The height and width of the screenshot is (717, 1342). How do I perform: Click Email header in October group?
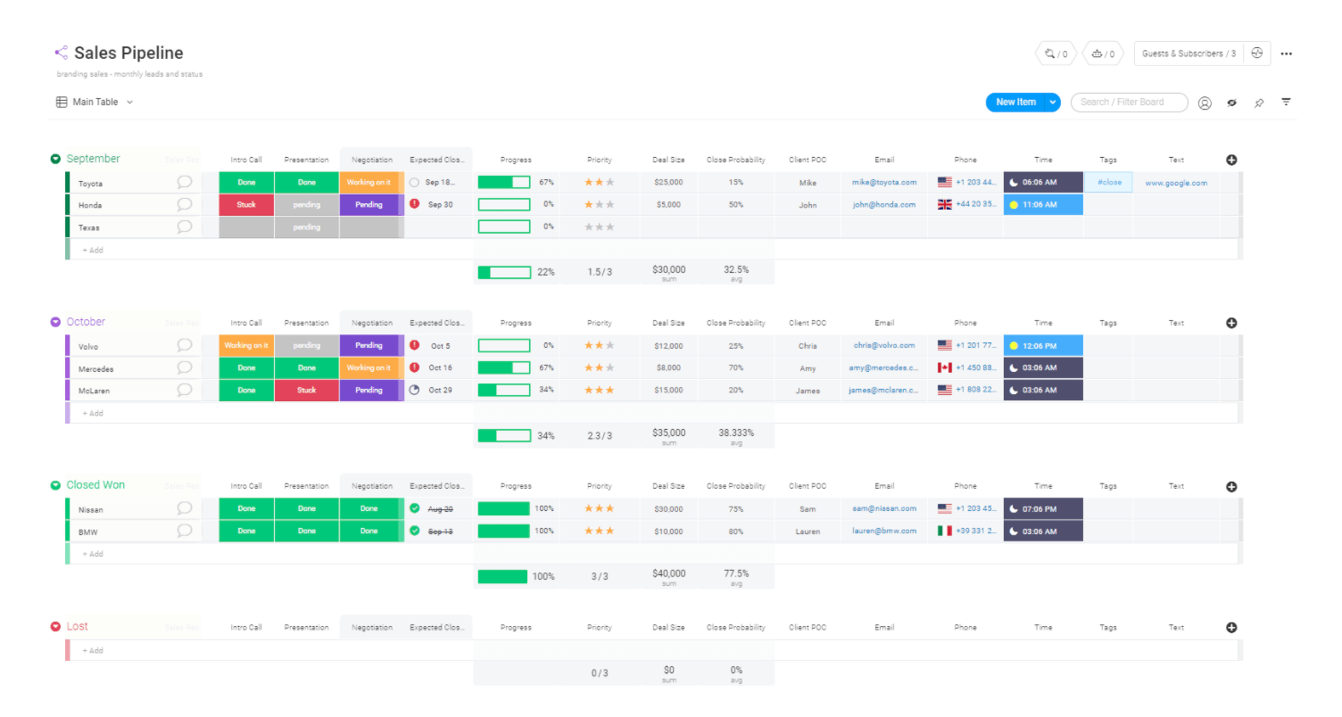884,324
